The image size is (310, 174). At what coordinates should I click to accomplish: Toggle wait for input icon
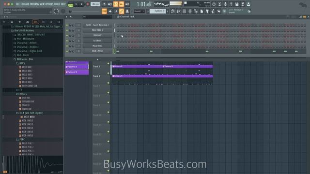coord(110,4)
